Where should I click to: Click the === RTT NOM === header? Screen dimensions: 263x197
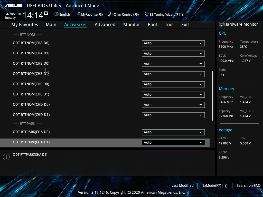pos(27,35)
